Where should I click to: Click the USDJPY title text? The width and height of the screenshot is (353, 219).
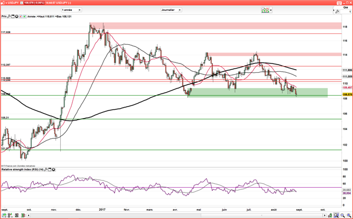point(14,3)
